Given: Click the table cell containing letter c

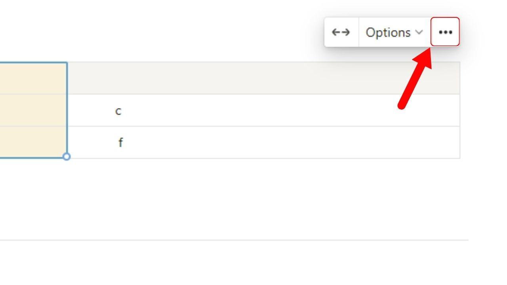Looking at the screenshot, I should [x=118, y=111].
